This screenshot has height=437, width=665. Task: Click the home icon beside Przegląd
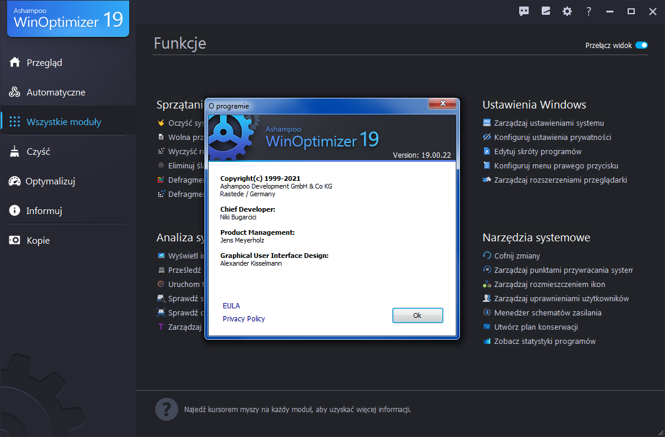(x=15, y=62)
